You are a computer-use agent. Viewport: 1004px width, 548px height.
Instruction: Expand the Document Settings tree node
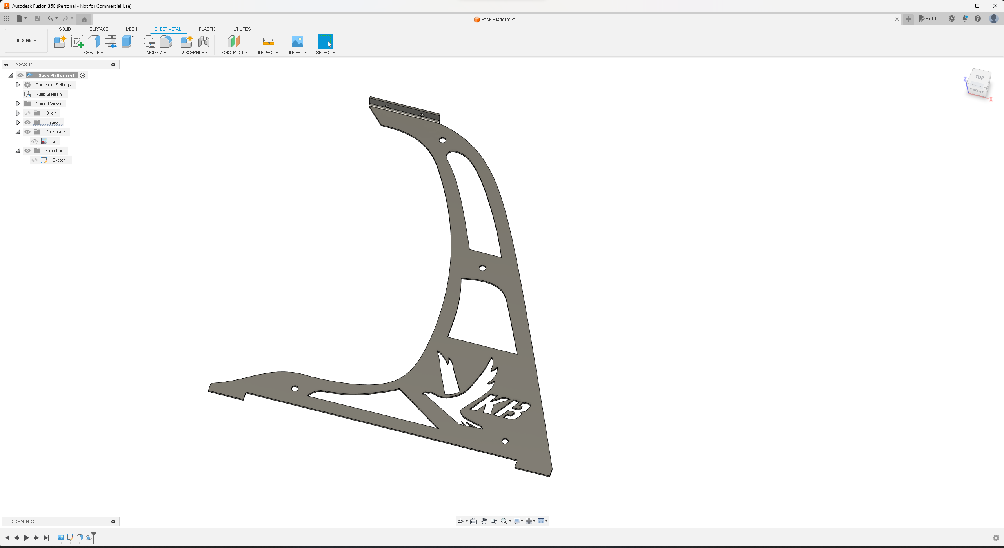pos(18,85)
